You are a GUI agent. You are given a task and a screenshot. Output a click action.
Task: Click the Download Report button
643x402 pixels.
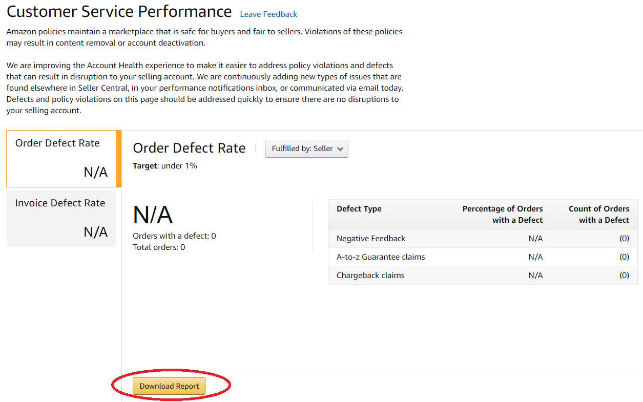(169, 386)
